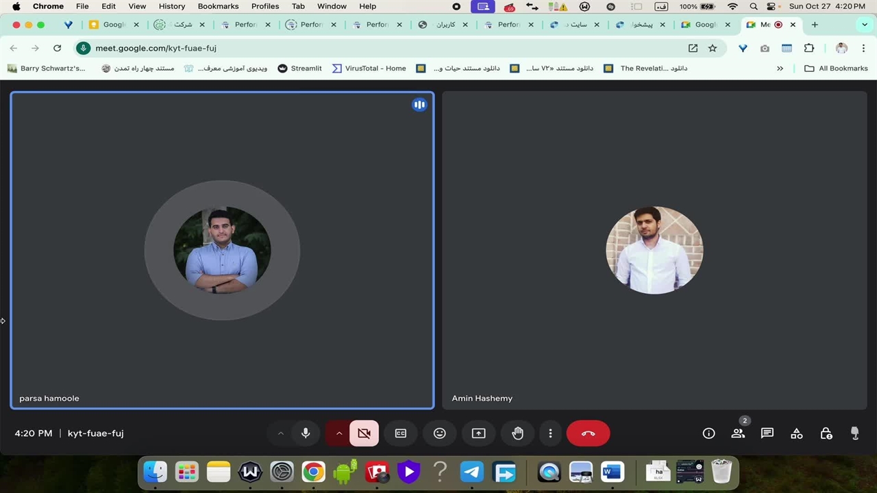The width and height of the screenshot is (877, 493).
Task: Open the three-dot more options menu
Action: [550, 433]
